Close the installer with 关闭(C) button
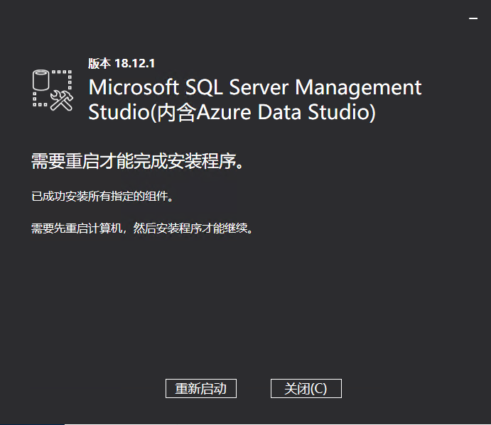 point(306,388)
